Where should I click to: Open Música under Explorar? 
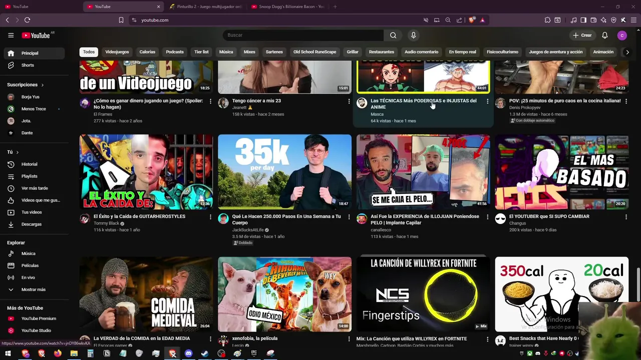click(x=34, y=253)
